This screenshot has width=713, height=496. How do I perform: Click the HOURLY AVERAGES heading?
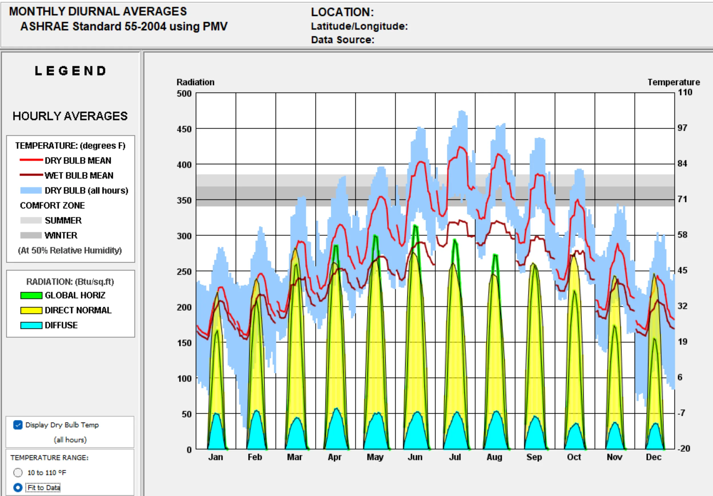pyautogui.click(x=70, y=116)
